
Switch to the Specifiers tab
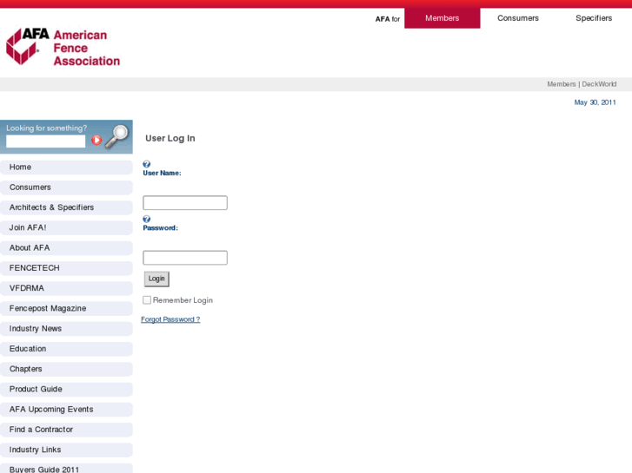(x=594, y=18)
